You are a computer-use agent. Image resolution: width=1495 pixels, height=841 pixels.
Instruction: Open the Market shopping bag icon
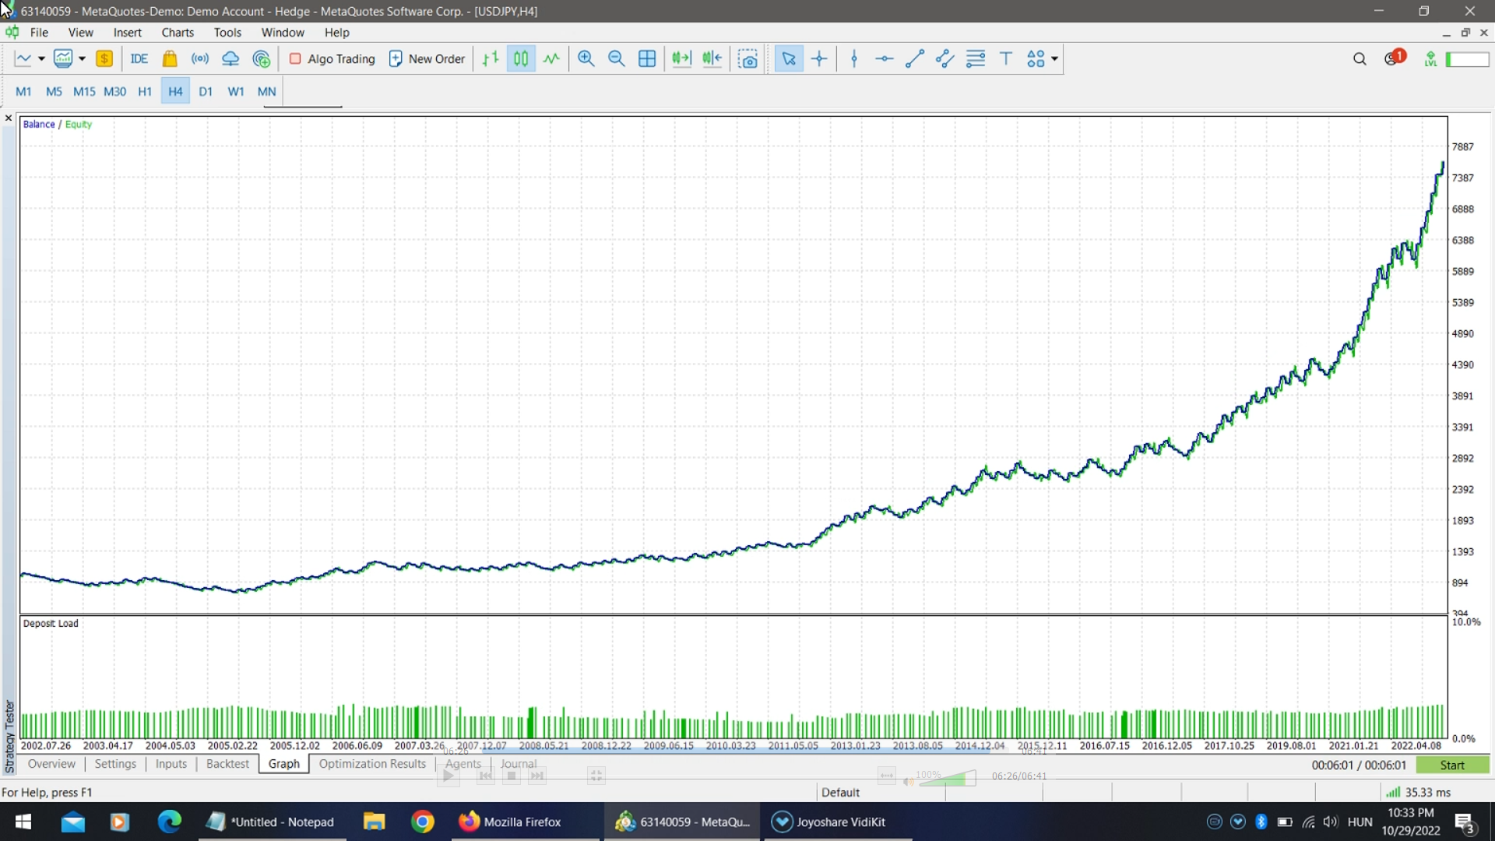tap(170, 58)
